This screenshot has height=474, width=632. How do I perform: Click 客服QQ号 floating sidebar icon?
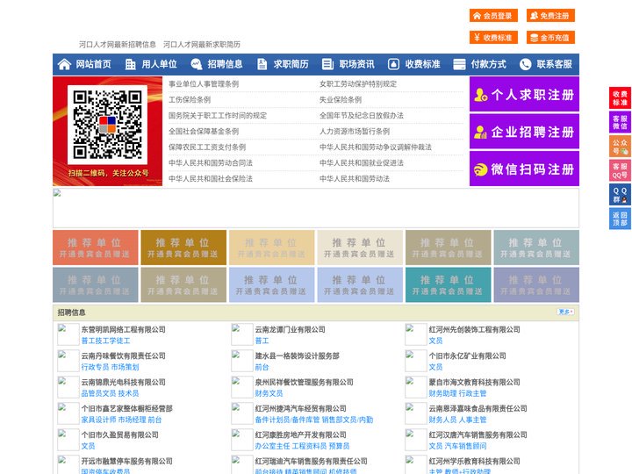coord(620,170)
